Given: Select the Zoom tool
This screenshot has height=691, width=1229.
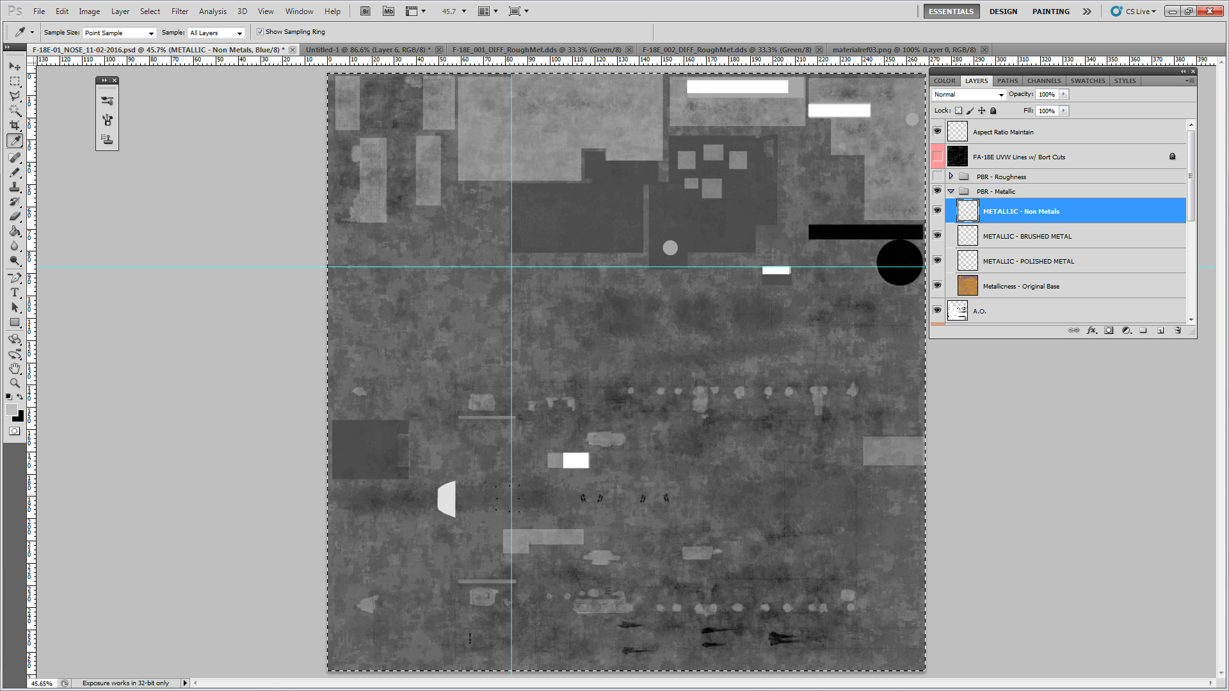Looking at the screenshot, I should coord(15,383).
